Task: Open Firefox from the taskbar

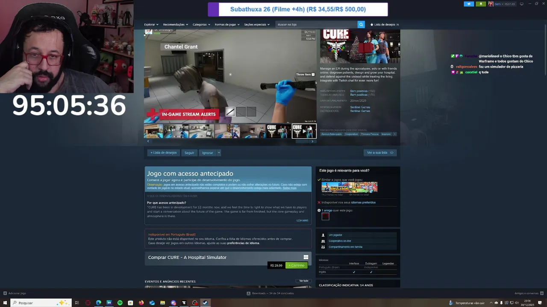Action: [141, 303]
